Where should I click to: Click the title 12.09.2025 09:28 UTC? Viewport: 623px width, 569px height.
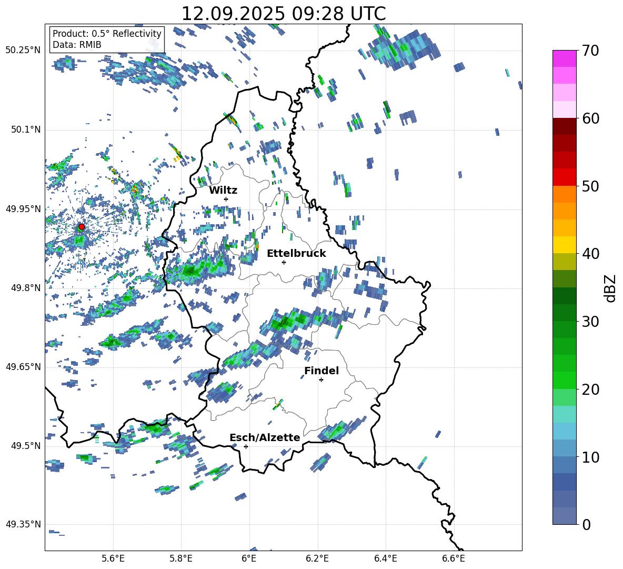click(284, 14)
